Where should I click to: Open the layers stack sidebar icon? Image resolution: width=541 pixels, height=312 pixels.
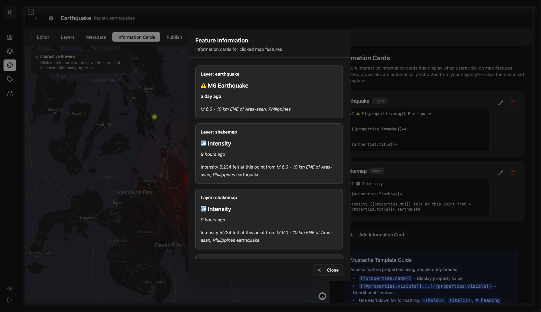[x=10, y=51]
